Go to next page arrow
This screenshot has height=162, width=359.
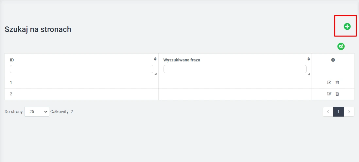click(x=349, y=112)
